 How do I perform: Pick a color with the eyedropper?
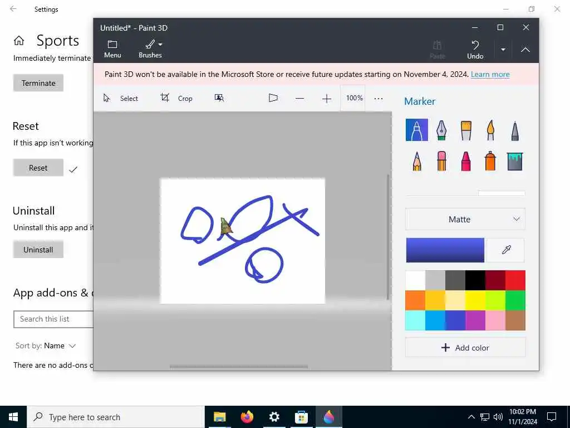pos(506,250)
